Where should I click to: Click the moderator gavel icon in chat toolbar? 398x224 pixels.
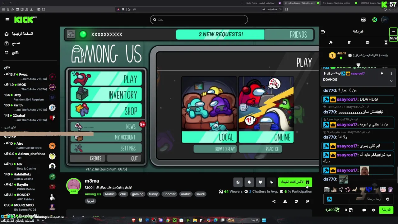click(331, 42)
